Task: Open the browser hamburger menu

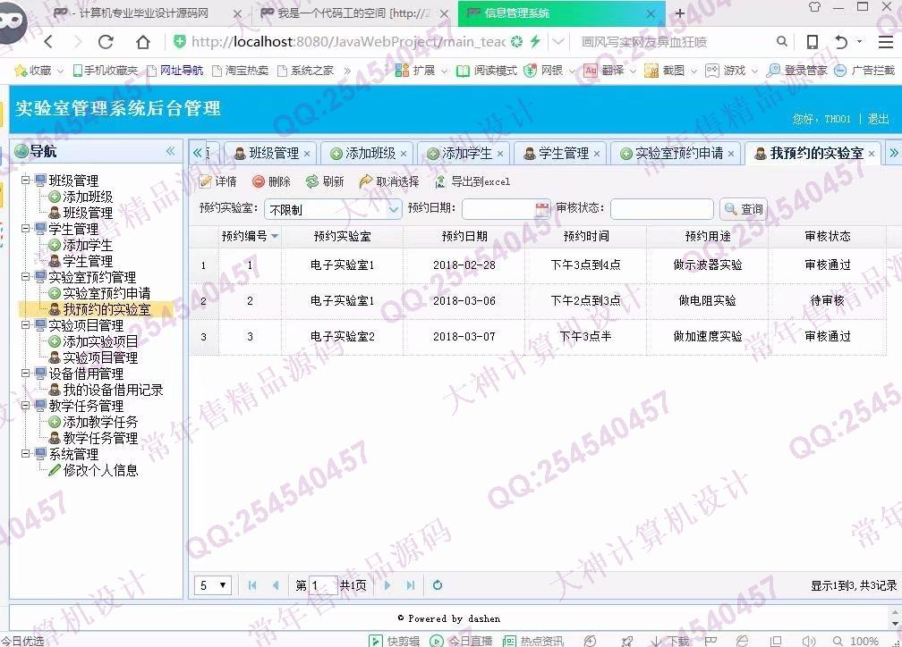Action: pyautogui.click(x=886, y=42)
